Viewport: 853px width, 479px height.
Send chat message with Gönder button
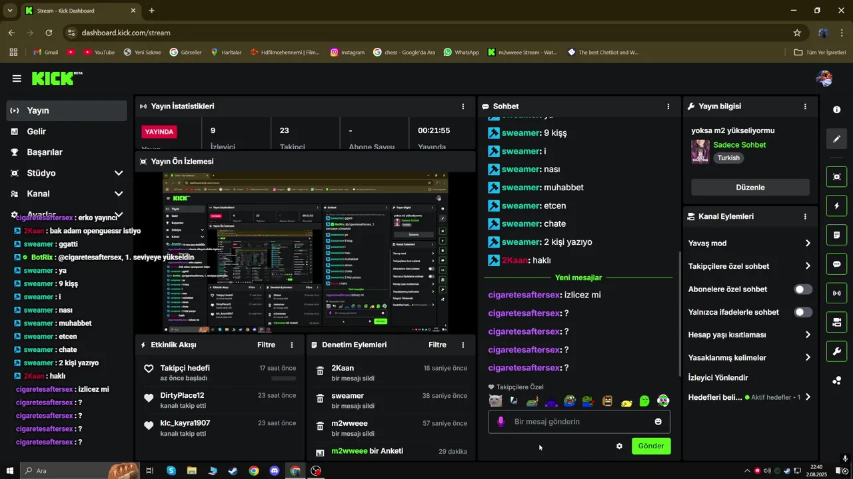pyautogui.click(x=651, y=446)
